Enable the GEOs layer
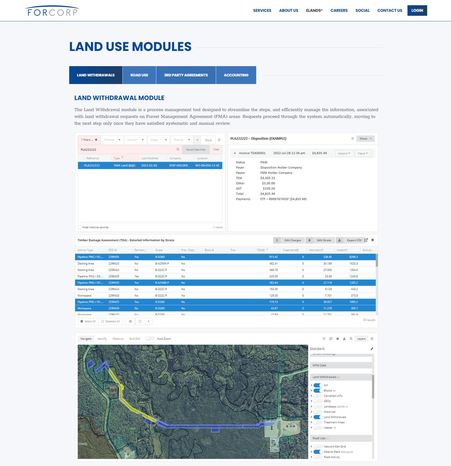 [x=318, y=401]
